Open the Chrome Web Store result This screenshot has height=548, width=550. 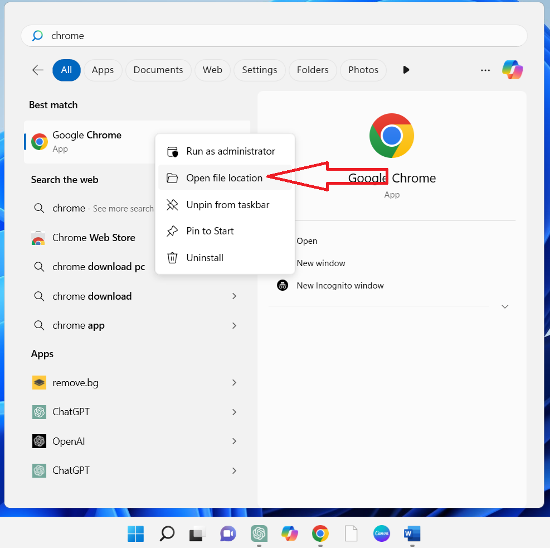point(94,238)
